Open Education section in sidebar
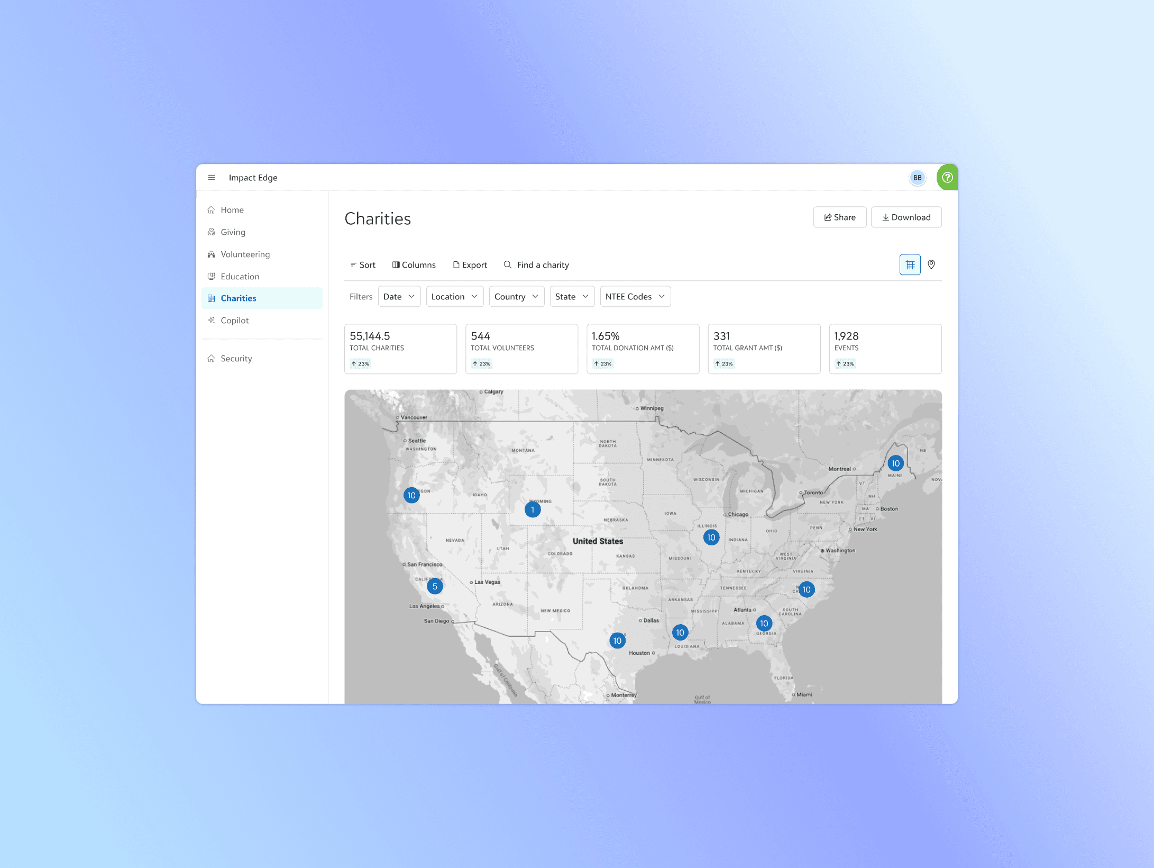 [x=240, y=277]
